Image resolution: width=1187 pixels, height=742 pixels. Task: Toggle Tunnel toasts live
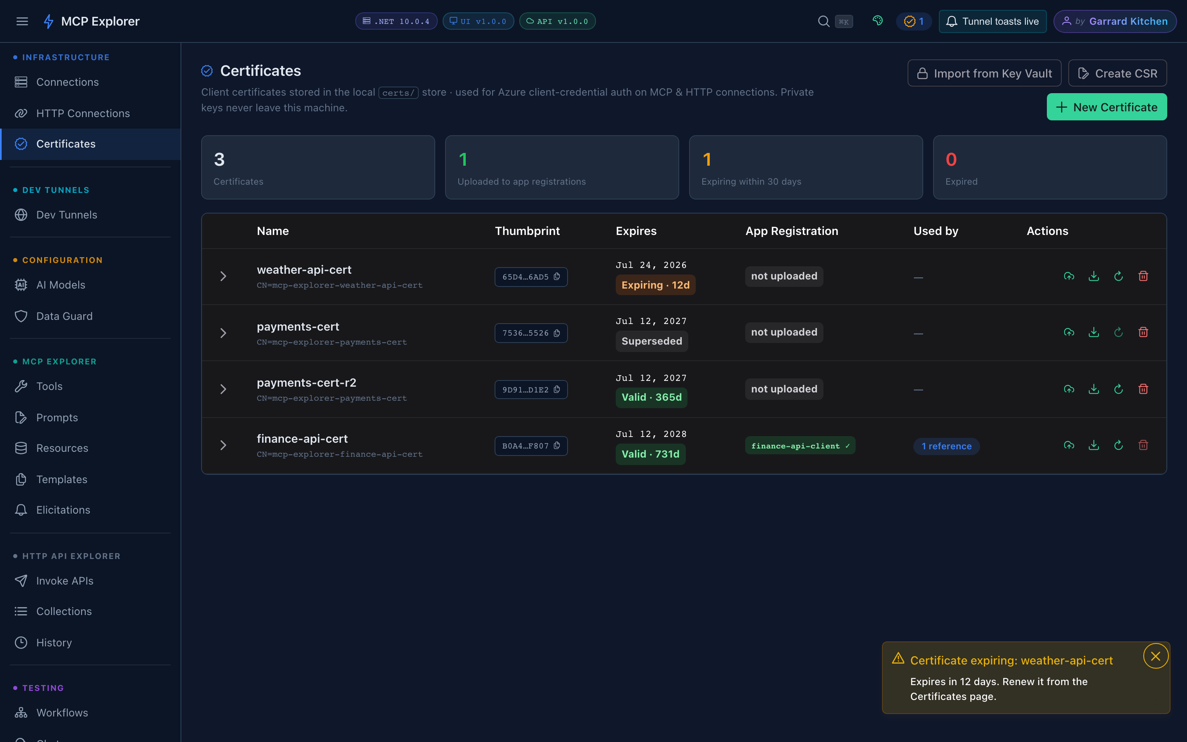pyautogui.click(x=992, y=21)
